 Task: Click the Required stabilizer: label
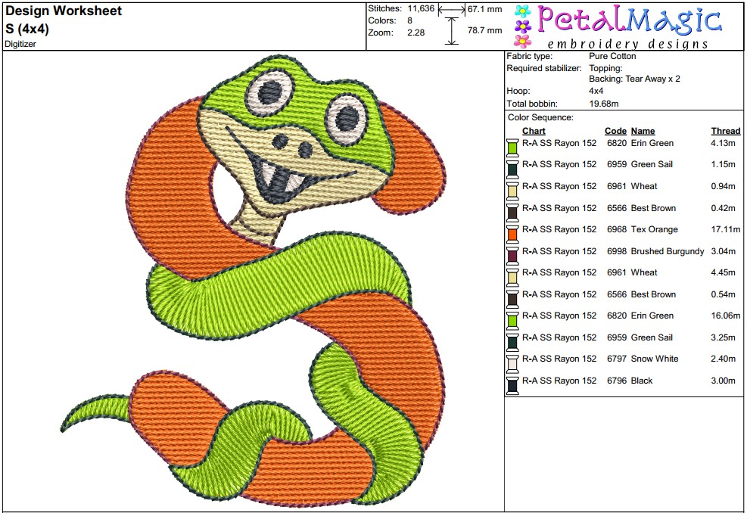(544, 68)
